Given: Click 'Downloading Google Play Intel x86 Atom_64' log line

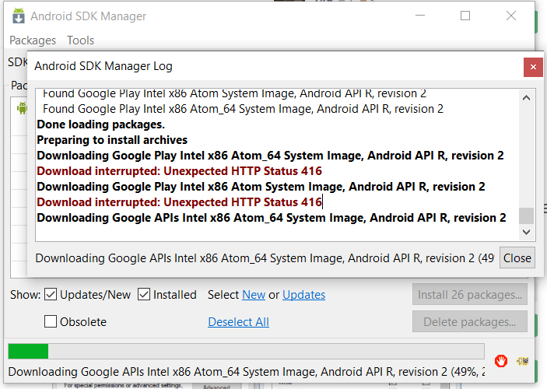Looking at the screenshot, I should point(270,156).
